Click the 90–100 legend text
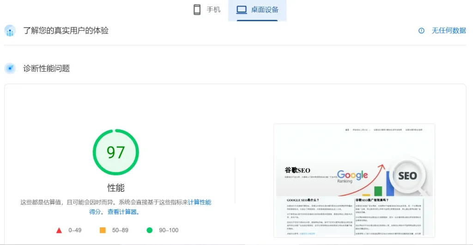The image size is (473, 245). click(x=169, y=230)
